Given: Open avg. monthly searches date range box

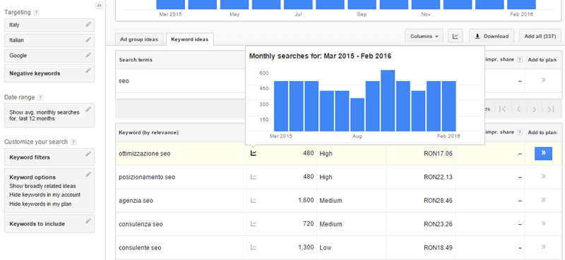Looking at the screenshot, I should [49, 115].
